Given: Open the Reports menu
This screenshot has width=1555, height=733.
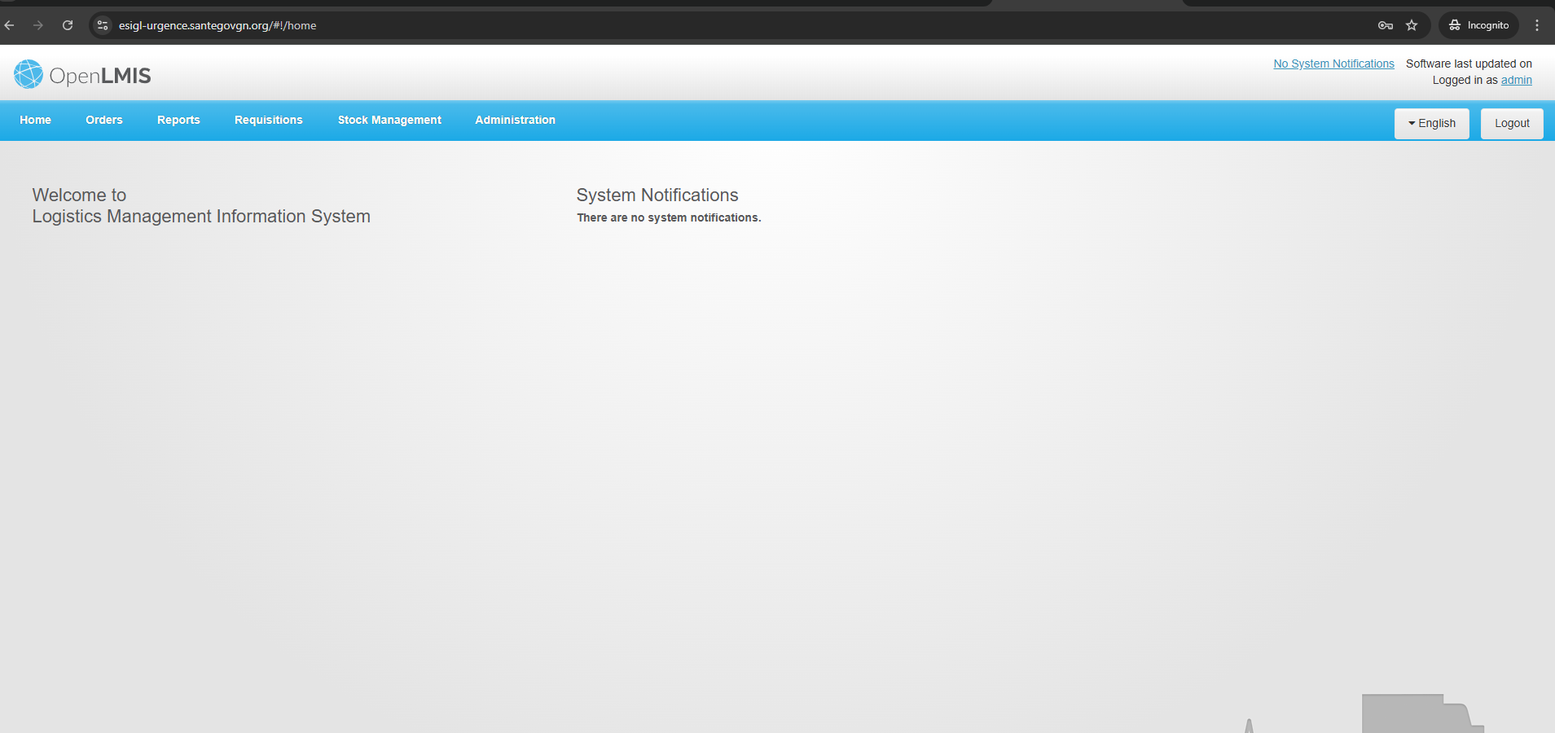Looking at the screenshot, I should coord(178,120).
